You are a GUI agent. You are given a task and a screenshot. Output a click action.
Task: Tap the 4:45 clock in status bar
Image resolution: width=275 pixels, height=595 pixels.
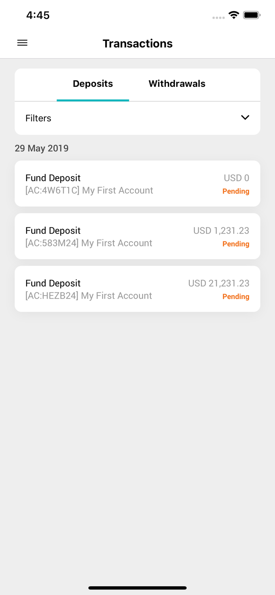[x=38, y=15]
